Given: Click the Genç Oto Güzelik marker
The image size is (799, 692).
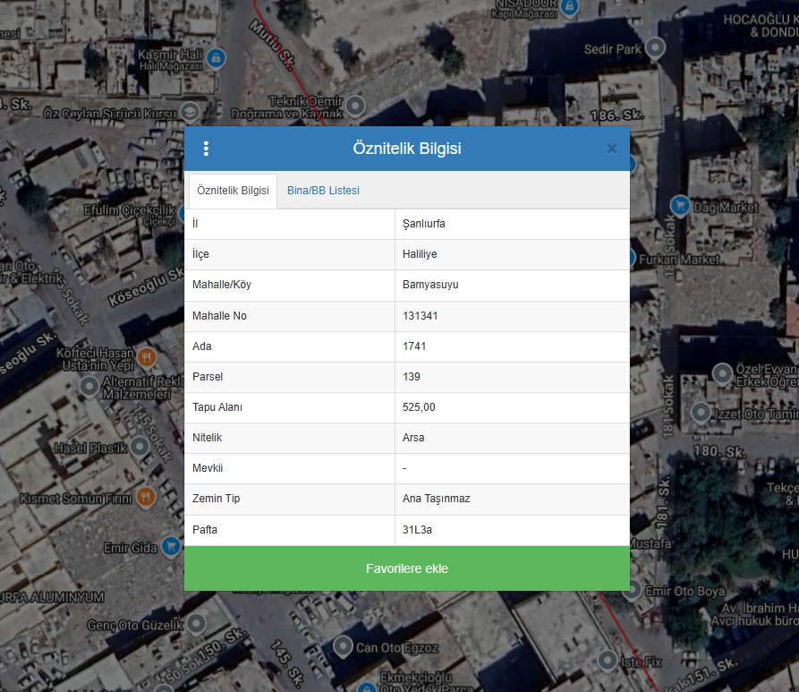Looking at the screenshot, I should (196, 622).
